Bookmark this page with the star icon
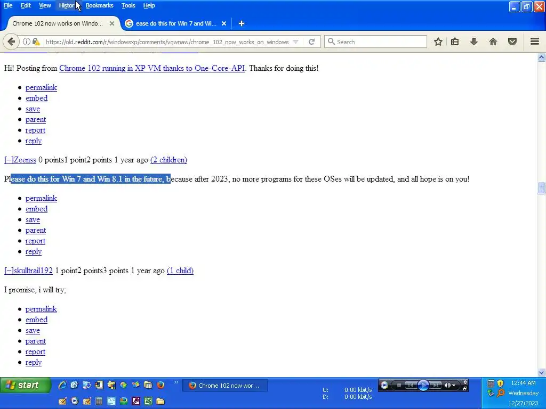This screenshot has height=409, width=546. pyautogui.click(x=438, y=42)
